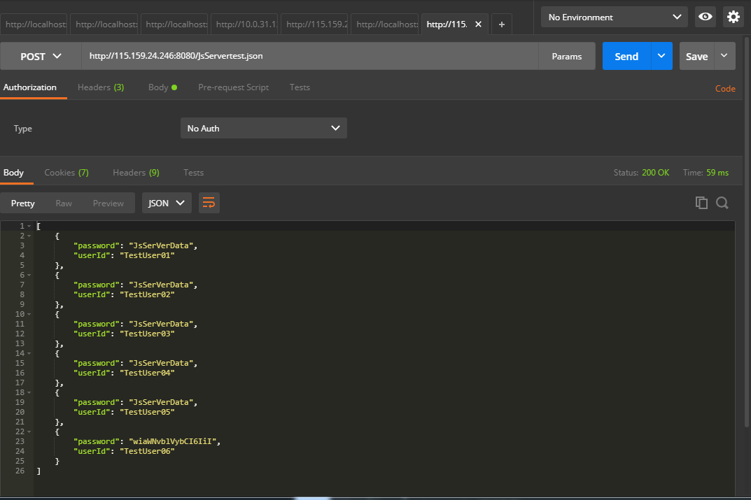Select the response Body tab

point(13,172)
